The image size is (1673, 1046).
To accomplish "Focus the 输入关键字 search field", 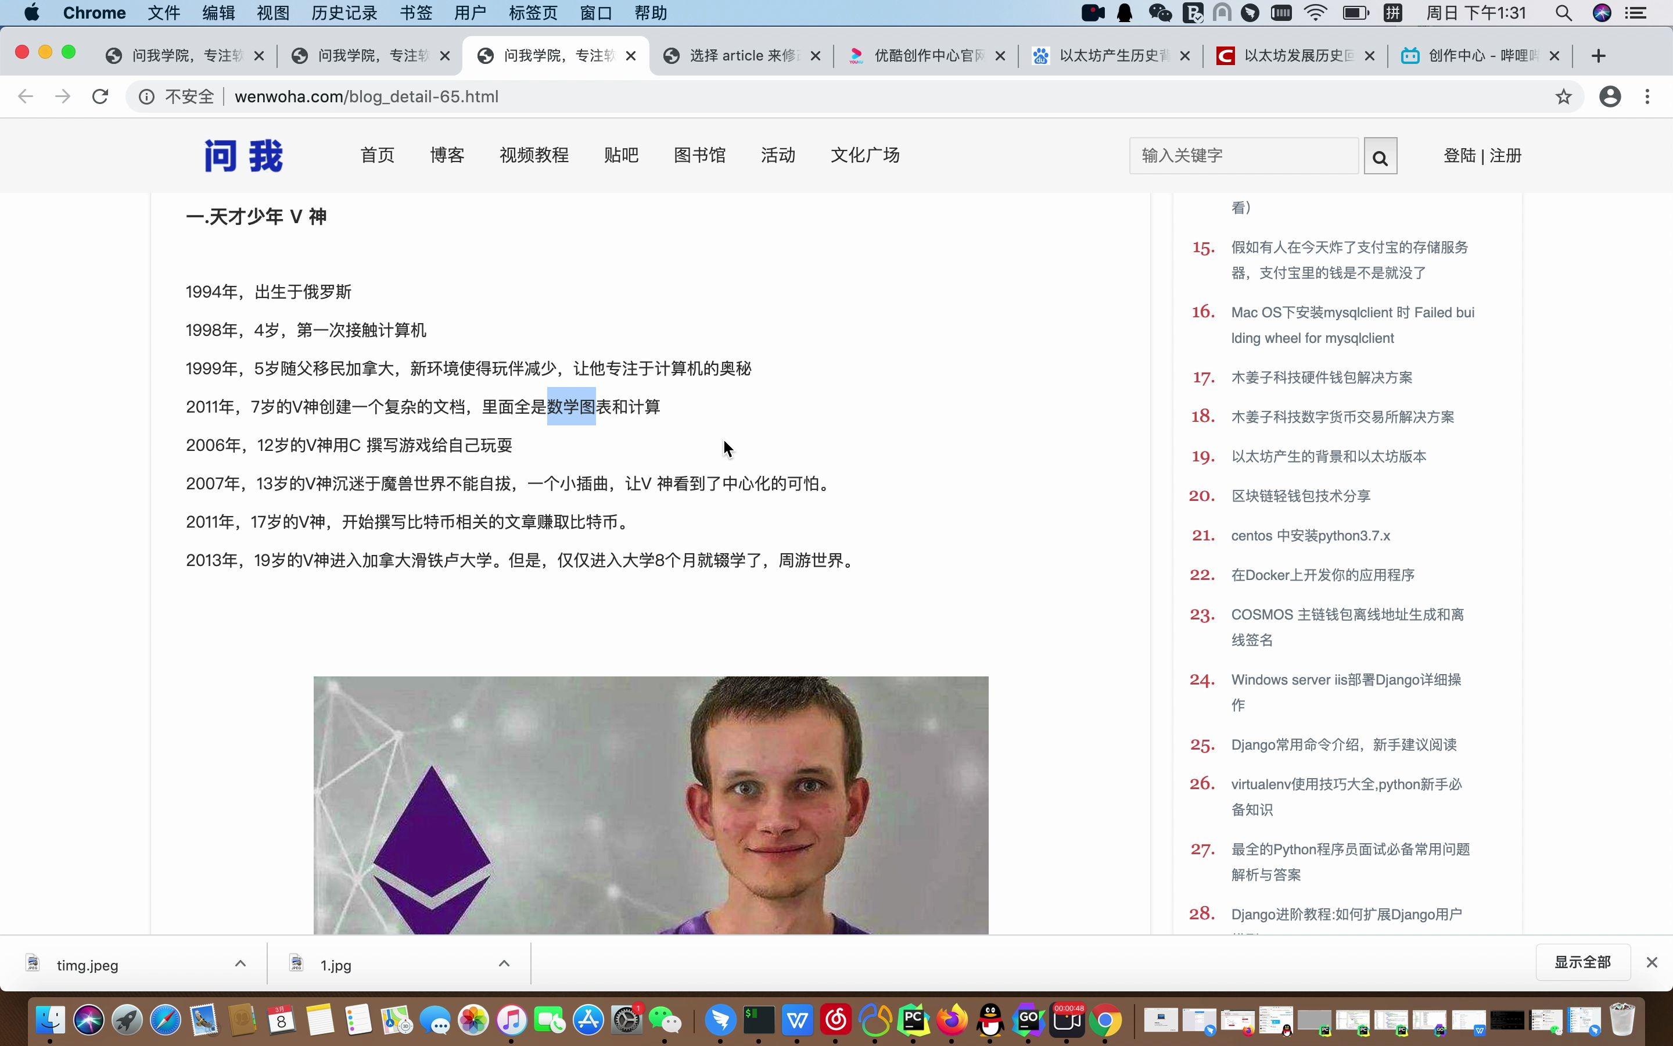I will coord(1244,156).
